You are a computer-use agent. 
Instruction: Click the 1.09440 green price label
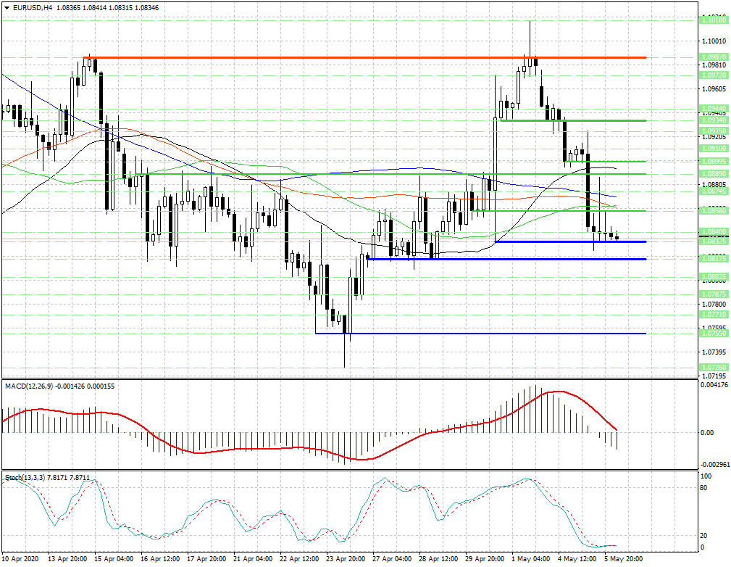click(x=714, y=108)
